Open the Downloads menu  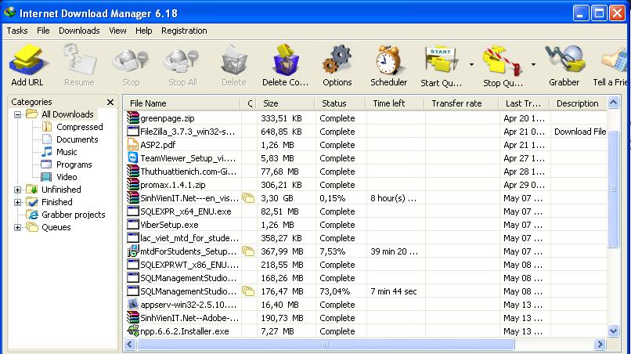[x=79, y=31]
